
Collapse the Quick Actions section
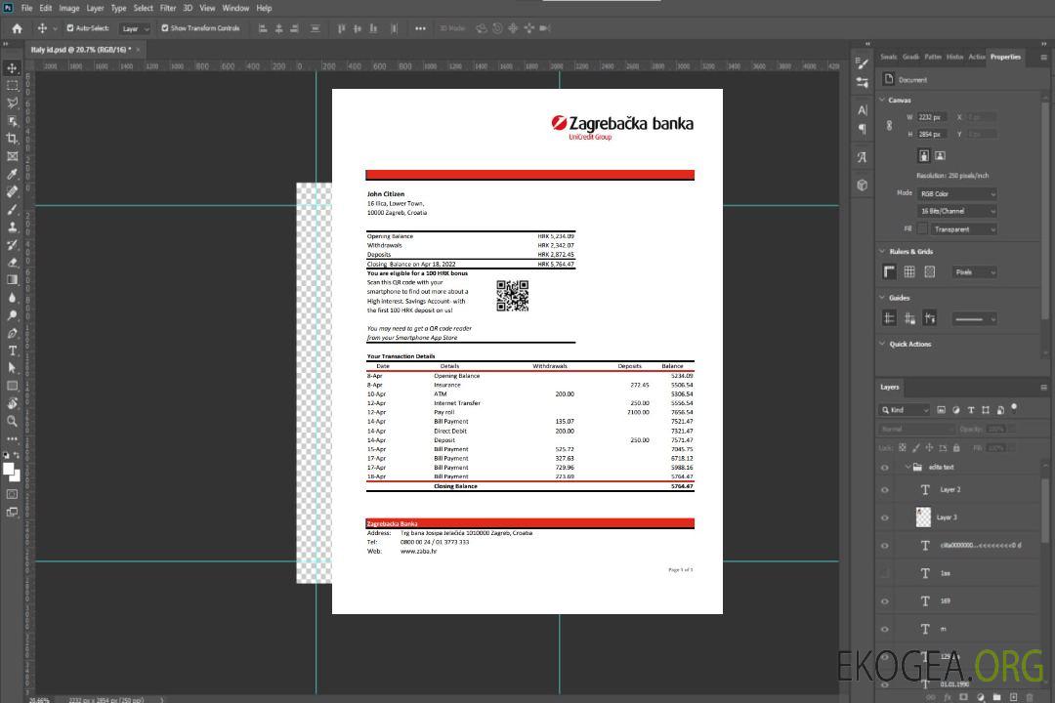coord(882,344)
